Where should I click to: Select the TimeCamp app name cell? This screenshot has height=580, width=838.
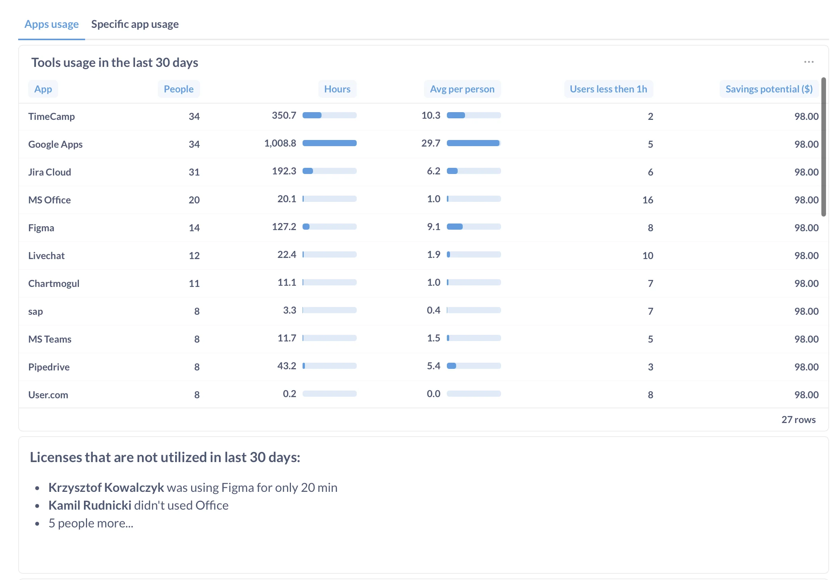pyautogui.click(x=51, y=116)
